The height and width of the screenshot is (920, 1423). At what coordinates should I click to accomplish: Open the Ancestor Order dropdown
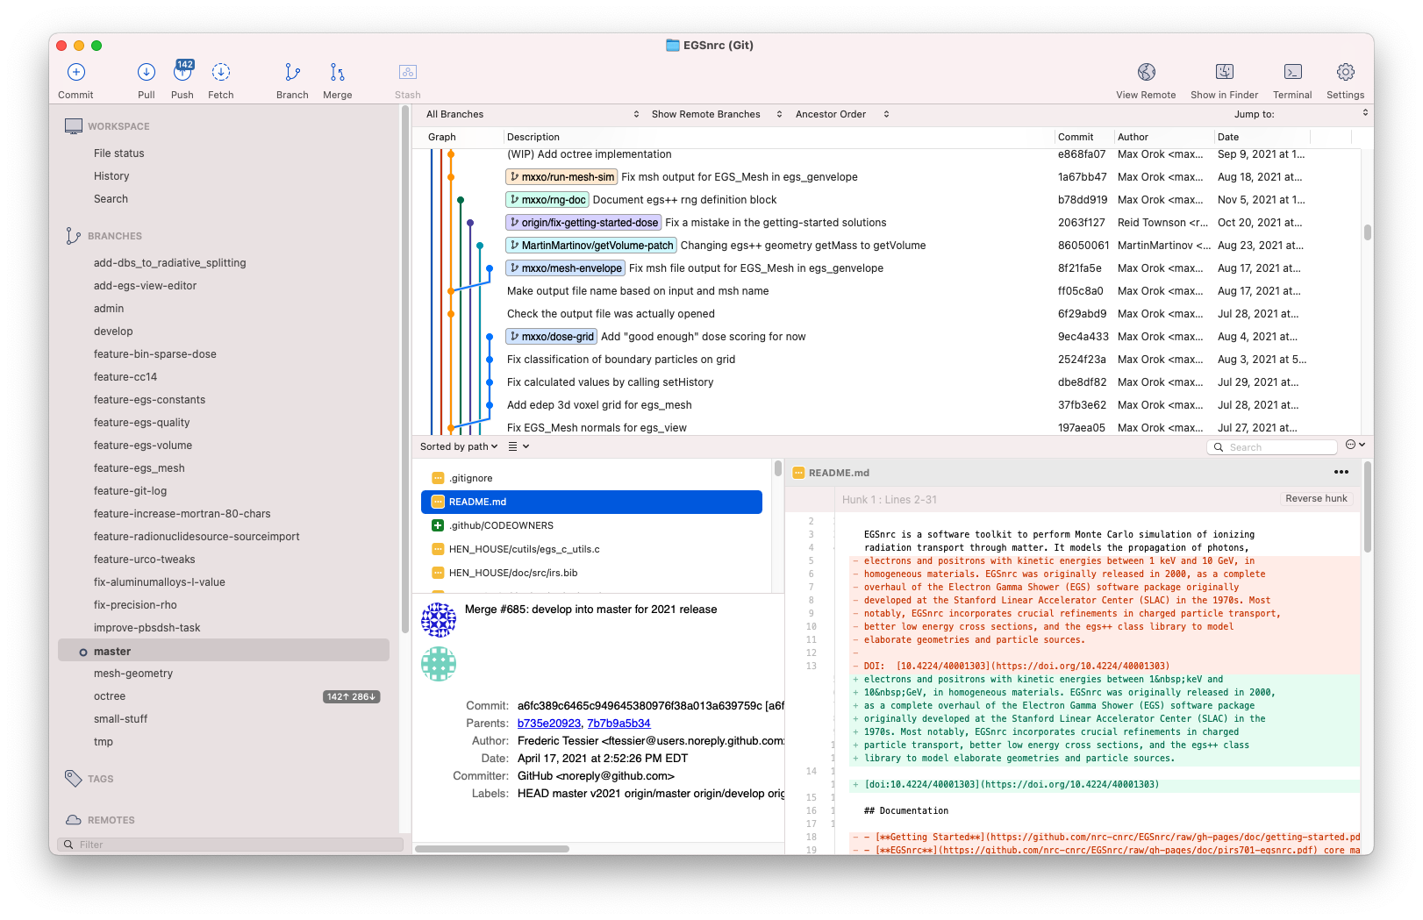pos(842,114)
